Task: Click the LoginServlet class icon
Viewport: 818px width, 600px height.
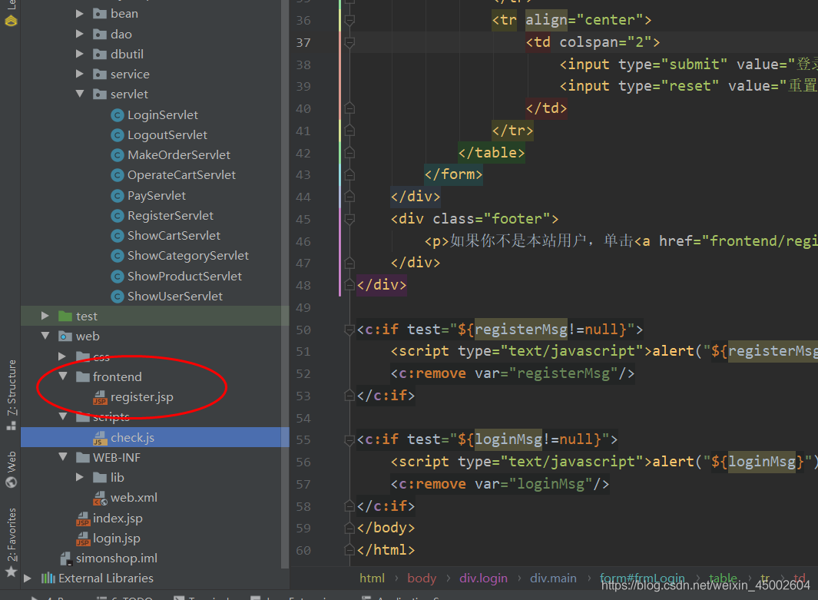Action: (118, 115)
